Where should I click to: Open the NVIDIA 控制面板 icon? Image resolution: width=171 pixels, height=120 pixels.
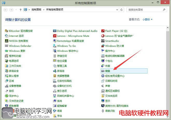click(6, 41)
